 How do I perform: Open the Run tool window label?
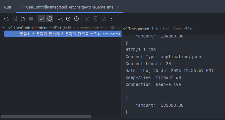click(8, 7)
